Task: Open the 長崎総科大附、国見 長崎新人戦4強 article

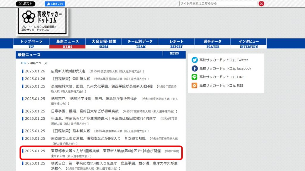Action: [102, 86]
